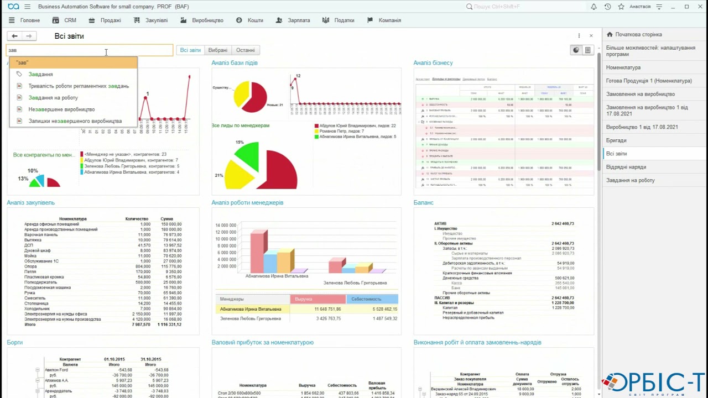Image resolution: width=708 pixels, height=398 pixels.
Task: Go forward with the right arrow
Action: (29, 36)
